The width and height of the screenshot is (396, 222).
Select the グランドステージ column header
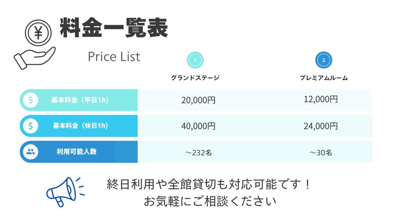[195, 78]
